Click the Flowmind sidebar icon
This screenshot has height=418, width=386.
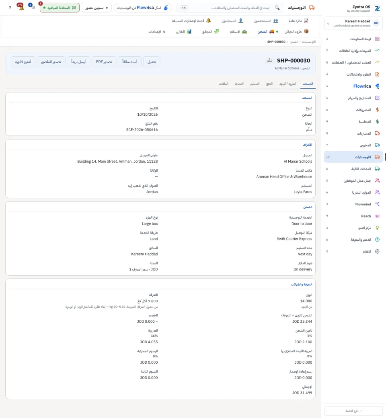coord(377,204)
